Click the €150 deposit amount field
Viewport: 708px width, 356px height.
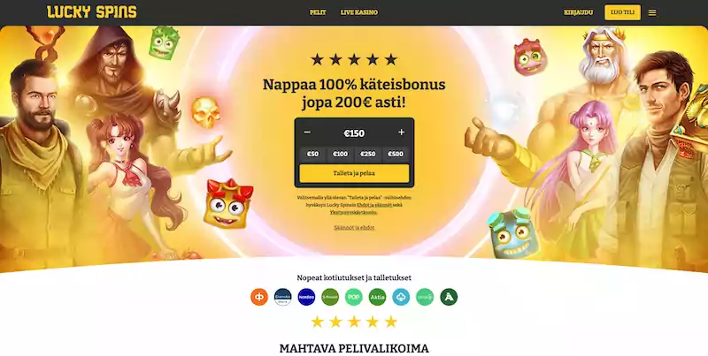click(355, 133)
